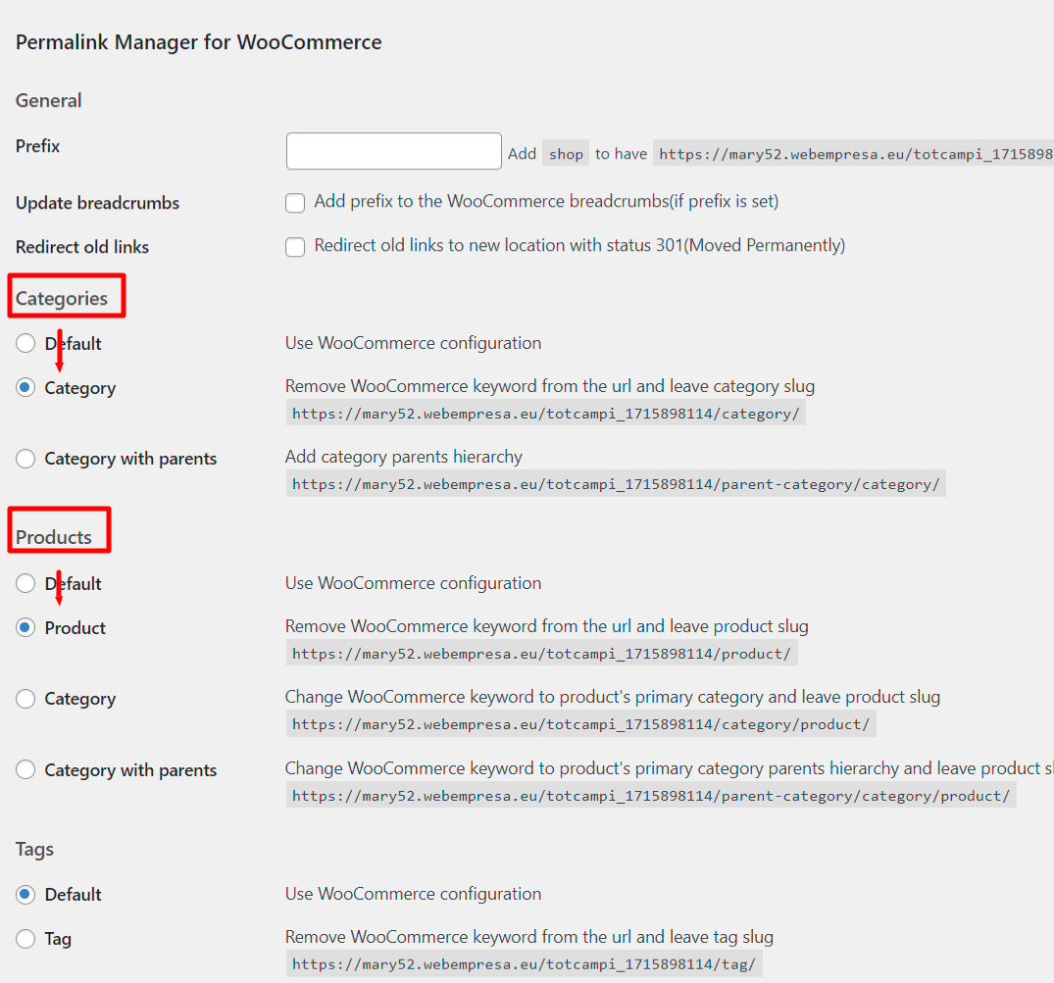Image resolution: width=1054 pixels, height=983 pixels.
Task: Click the category/product/ URL example
Action: pos(580,723)
